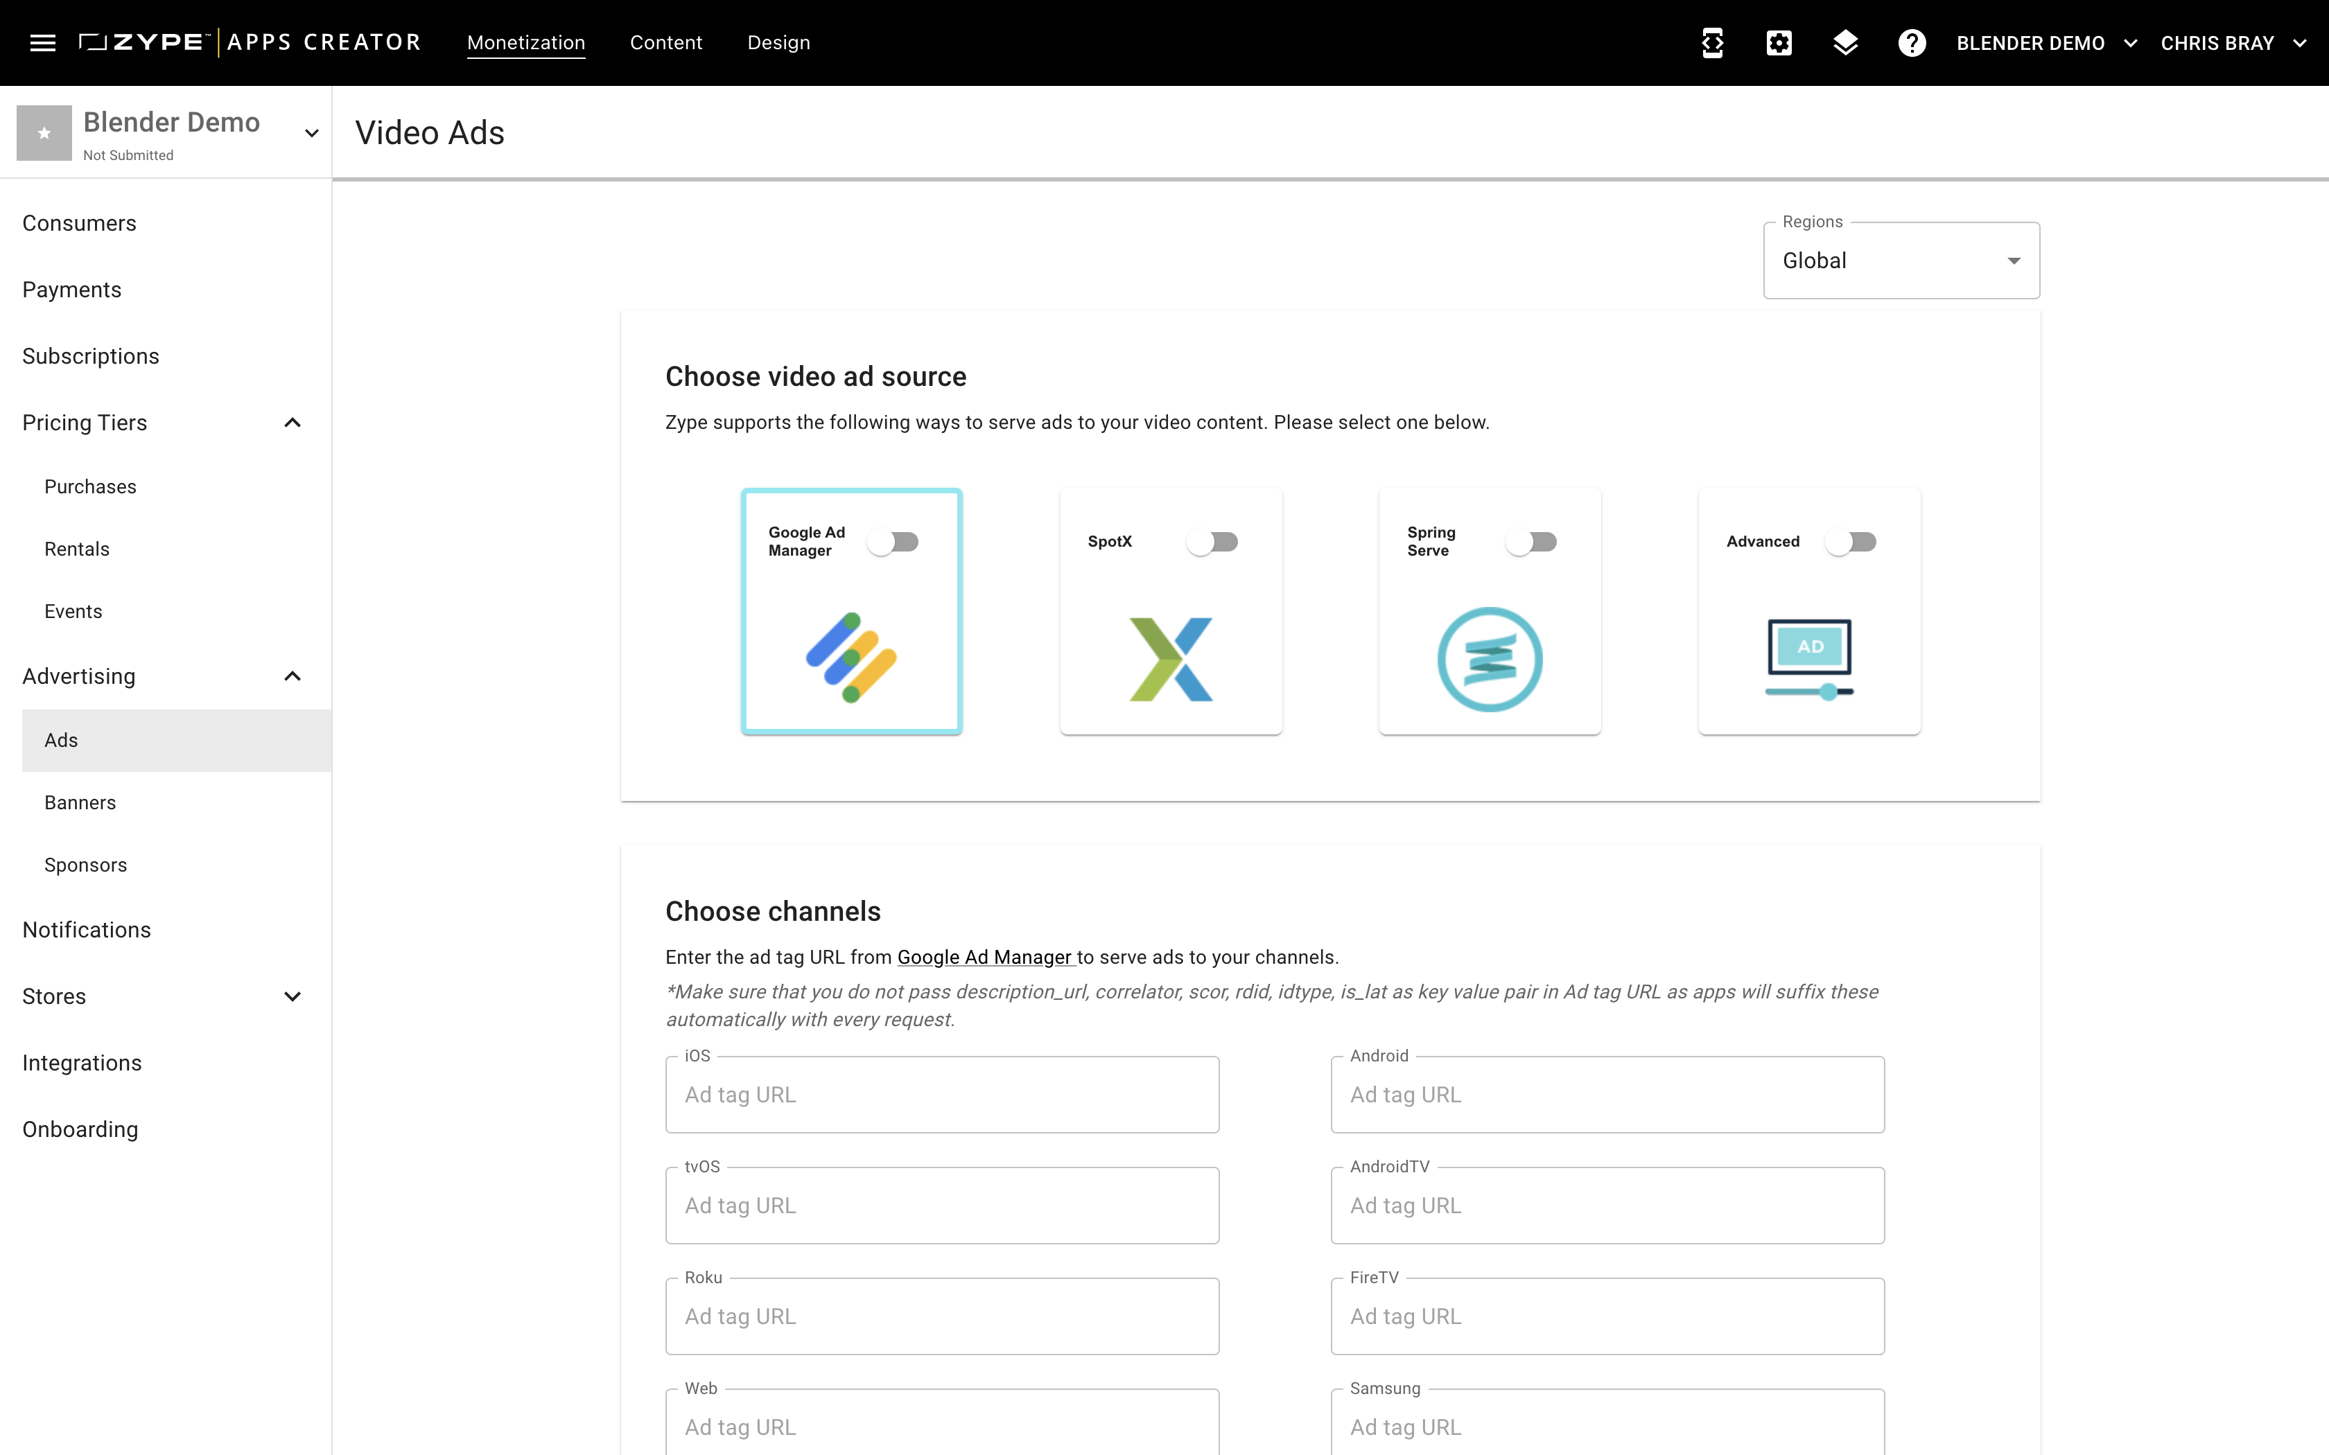The width and height of the screenshot is (2329, 1455).
Task: Select Banners under Advertising
Action: pyautogui.click(x=80, y=802)
